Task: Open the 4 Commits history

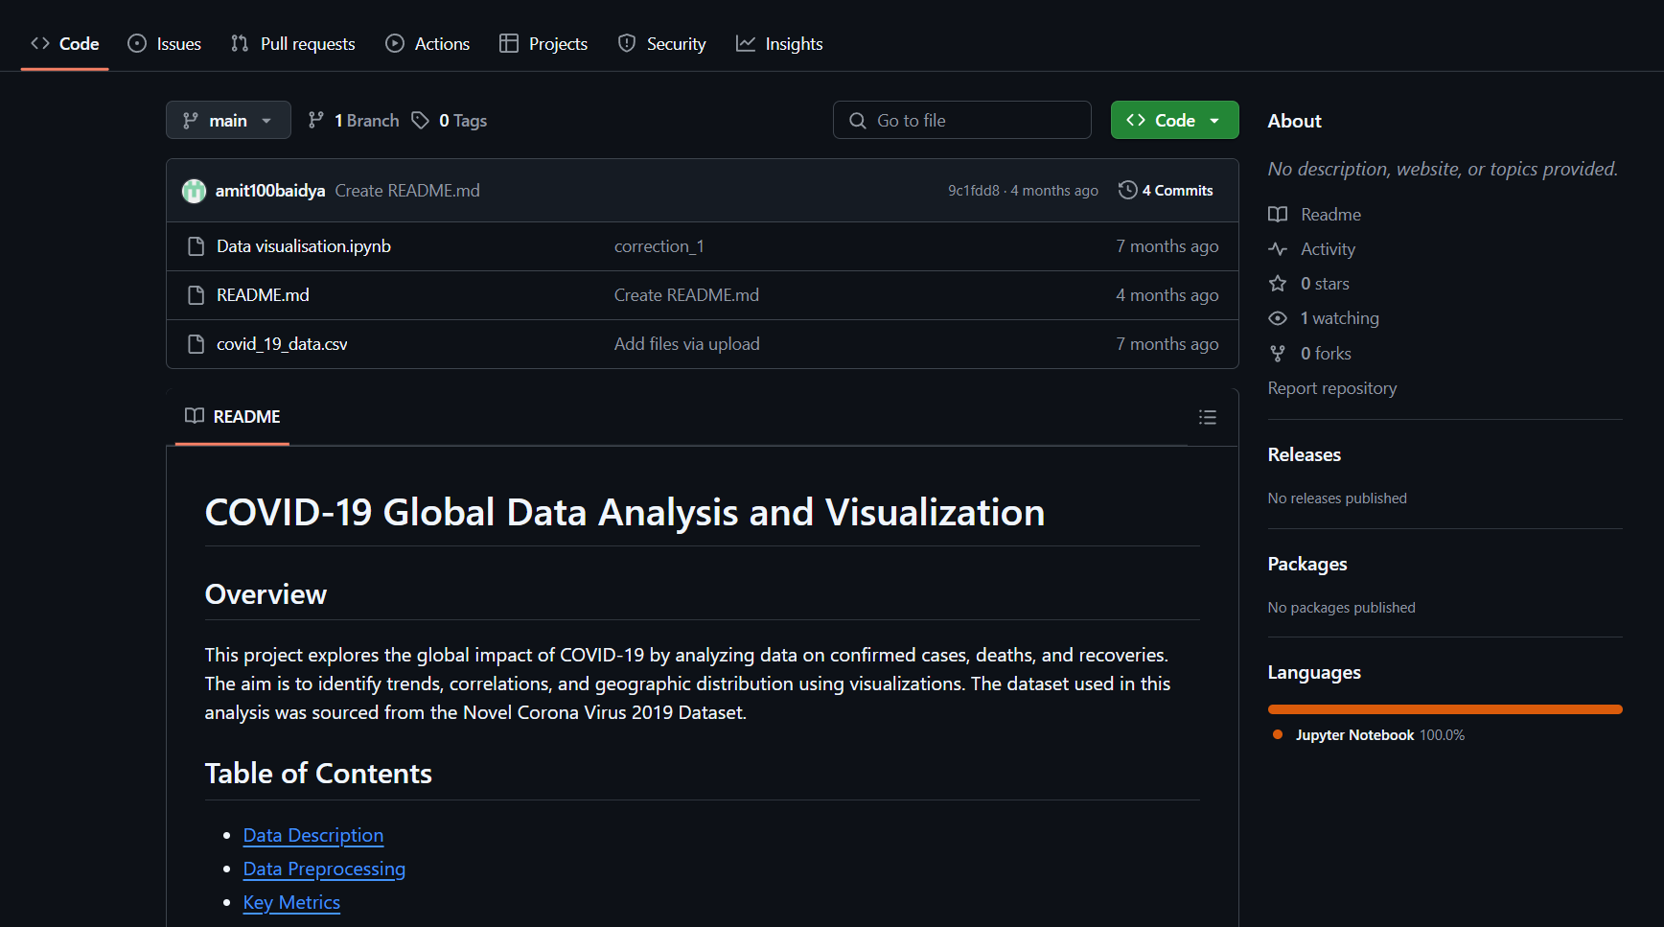Action: click(x=1166, y=191)
